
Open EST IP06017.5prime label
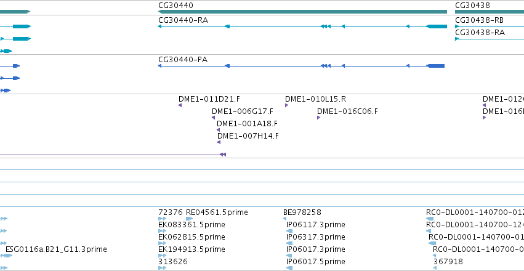point(316,262)
